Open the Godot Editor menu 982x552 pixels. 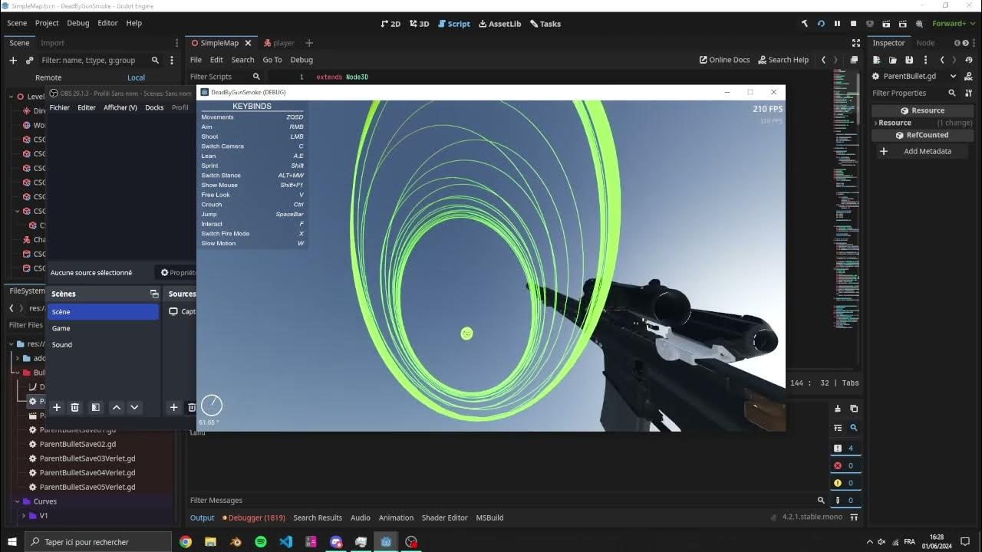(x=107, y=23)
